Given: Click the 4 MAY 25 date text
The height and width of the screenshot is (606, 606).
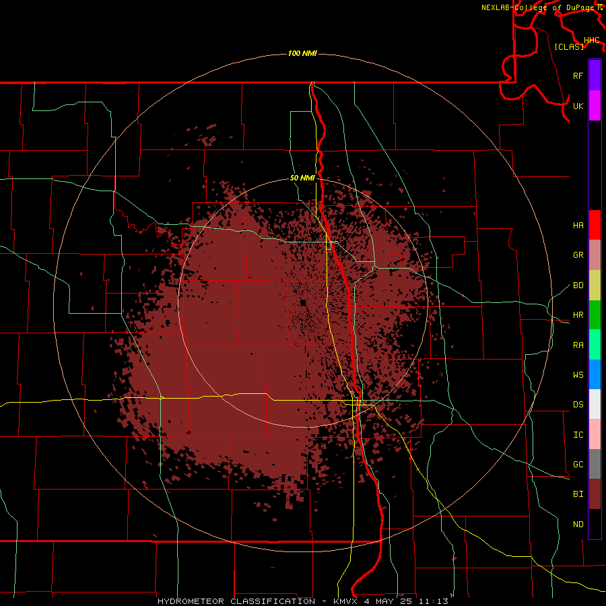Looking at the screenshot, I should pyautogui.click(x=389, y=601).
